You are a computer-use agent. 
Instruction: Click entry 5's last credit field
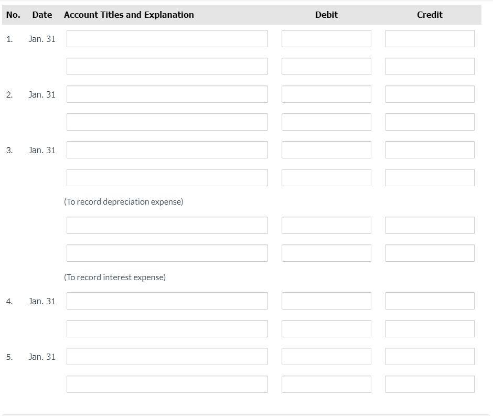[x=430, y=384]
